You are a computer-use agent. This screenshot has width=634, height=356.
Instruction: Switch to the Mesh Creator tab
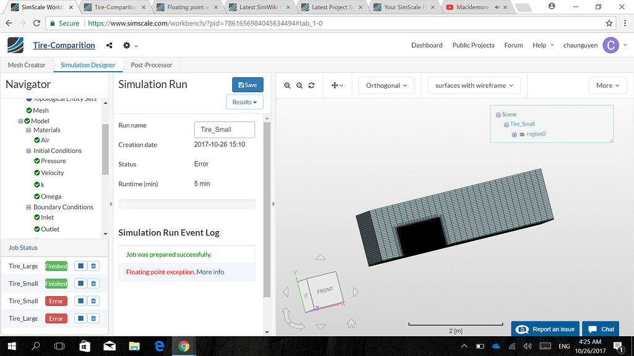pos(26,64)
